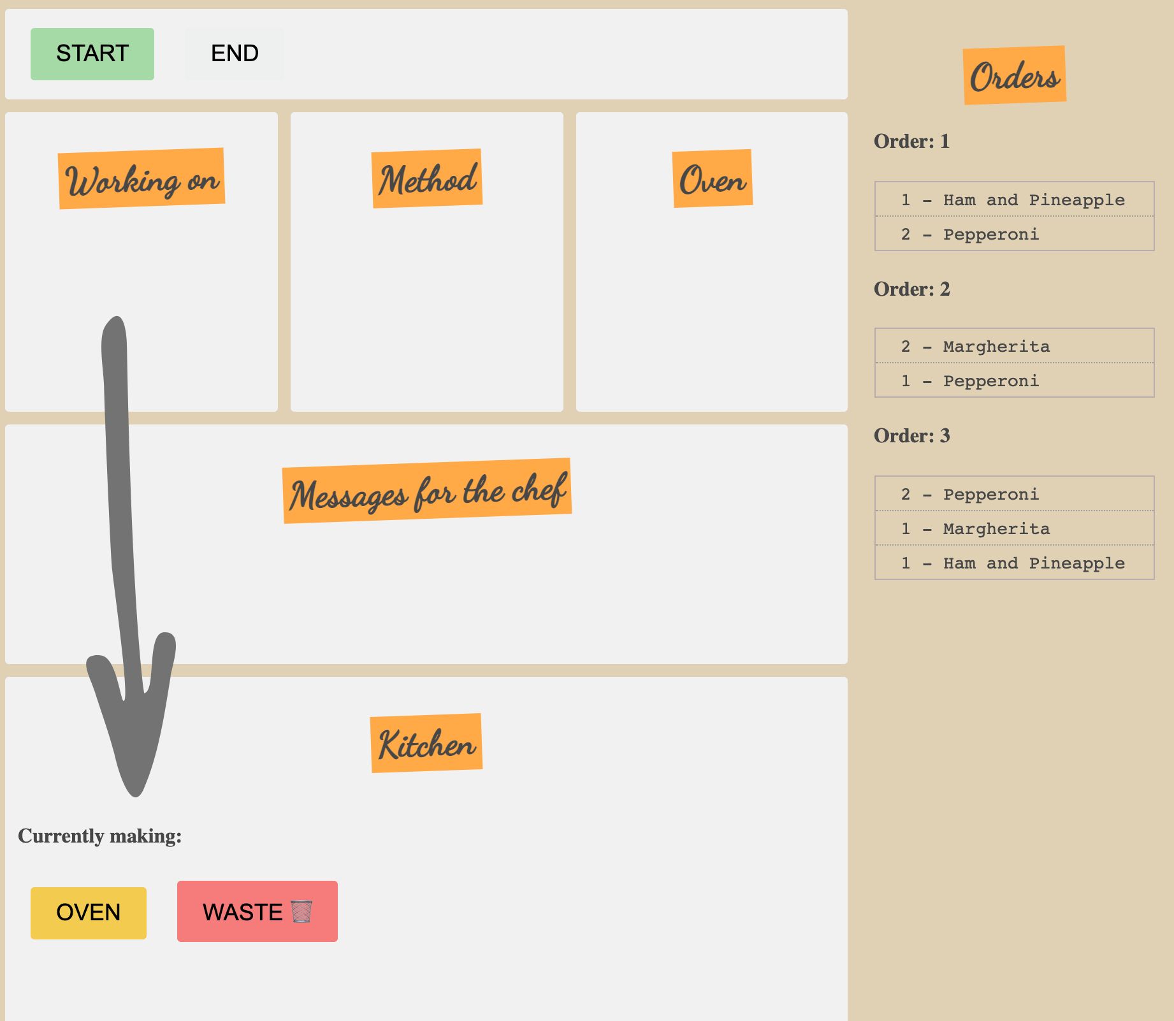1174x1021 pixels.
Task: Click the Working on panel title
Action: 141,178
